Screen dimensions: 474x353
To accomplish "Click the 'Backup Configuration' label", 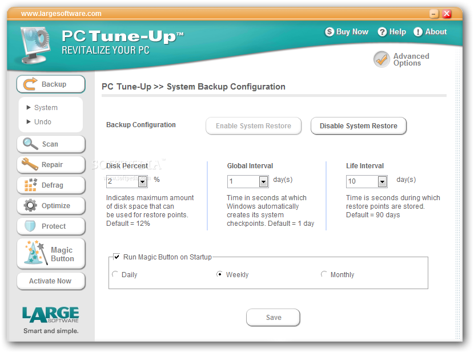I will coord(141,125).
